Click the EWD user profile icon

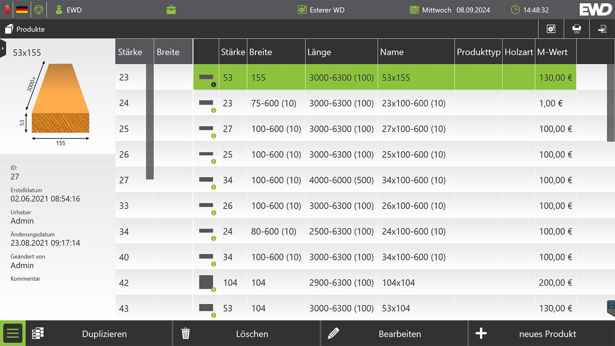[x=59, y=10]
